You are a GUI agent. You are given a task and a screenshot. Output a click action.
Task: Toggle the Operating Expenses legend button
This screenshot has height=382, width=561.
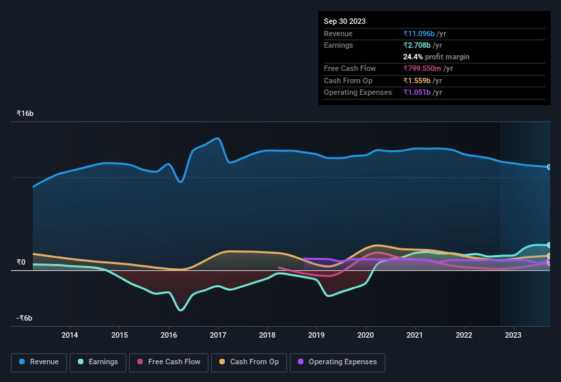pos(338,362)
